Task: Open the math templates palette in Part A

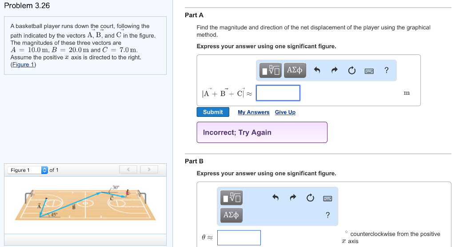Action: 271,70
